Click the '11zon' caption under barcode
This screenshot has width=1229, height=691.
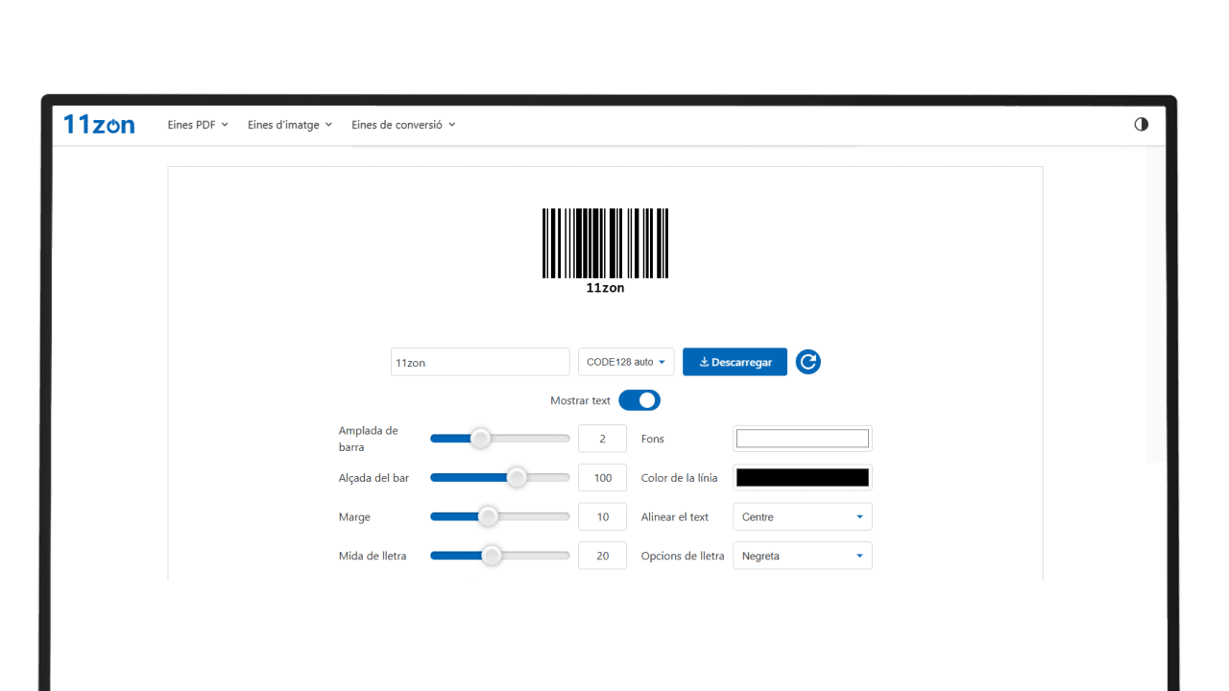click(605, 288)
